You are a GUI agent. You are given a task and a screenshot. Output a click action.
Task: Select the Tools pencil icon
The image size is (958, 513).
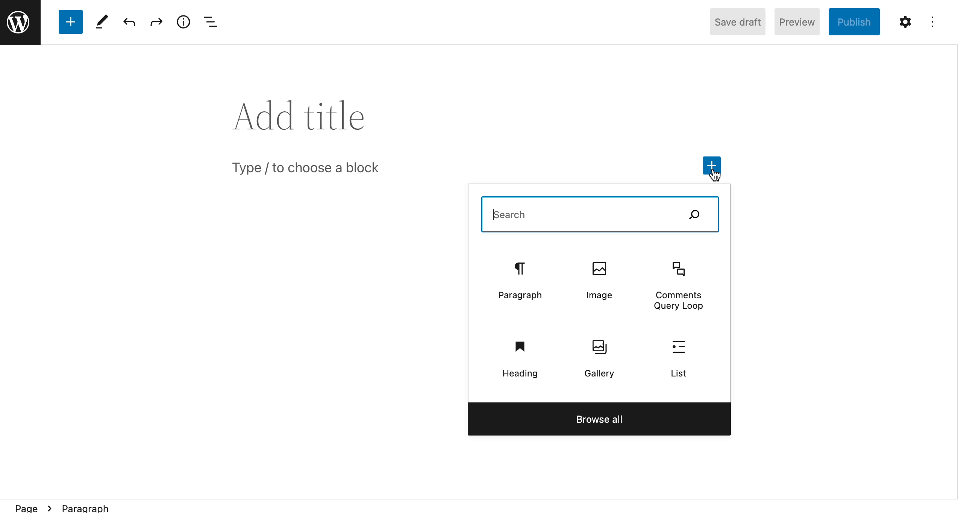point(102,22)
